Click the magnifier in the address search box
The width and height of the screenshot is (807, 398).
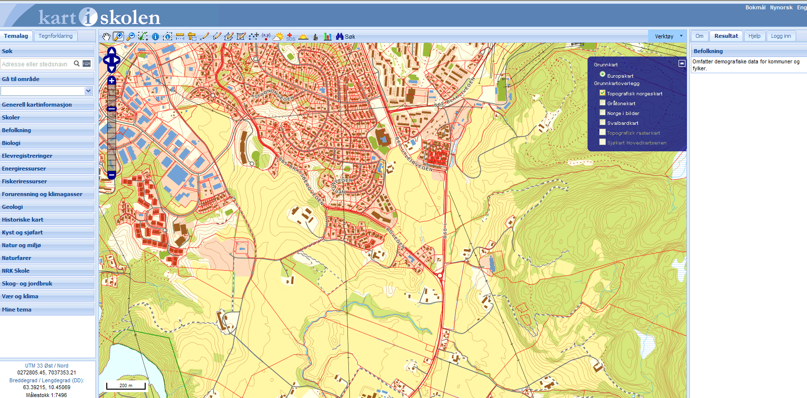tap(77, 63)
